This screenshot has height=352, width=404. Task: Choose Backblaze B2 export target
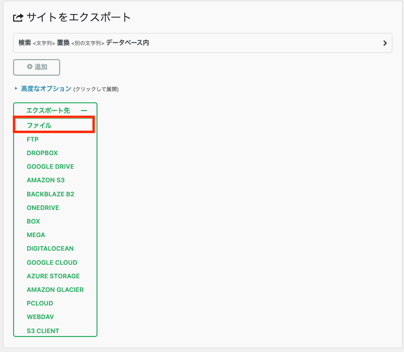50,194
